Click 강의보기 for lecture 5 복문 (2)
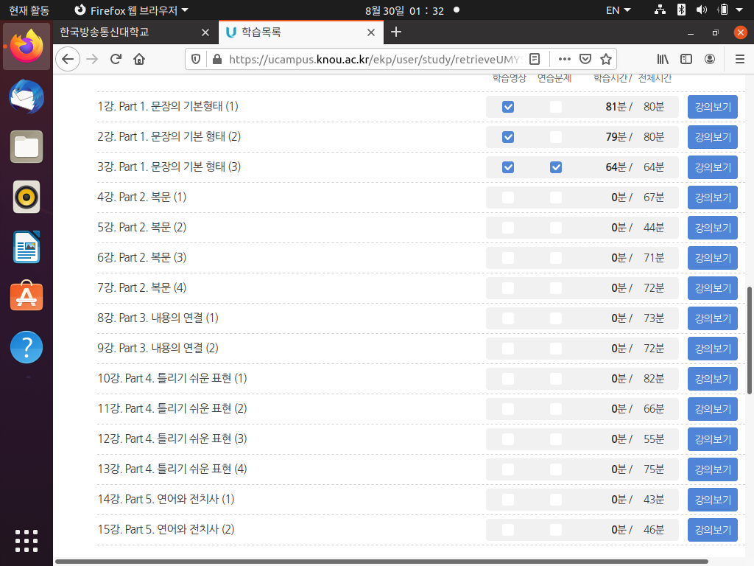This screenshot has width=754, height=566. [712, 228]
